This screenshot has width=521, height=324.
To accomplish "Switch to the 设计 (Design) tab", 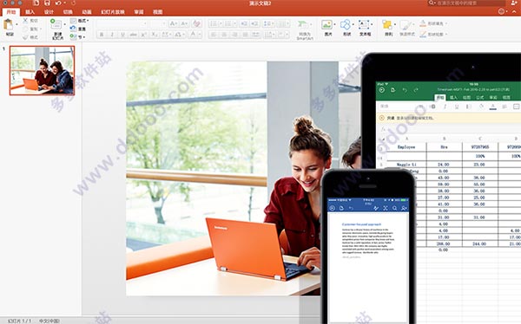I will (x=49, y=12).
